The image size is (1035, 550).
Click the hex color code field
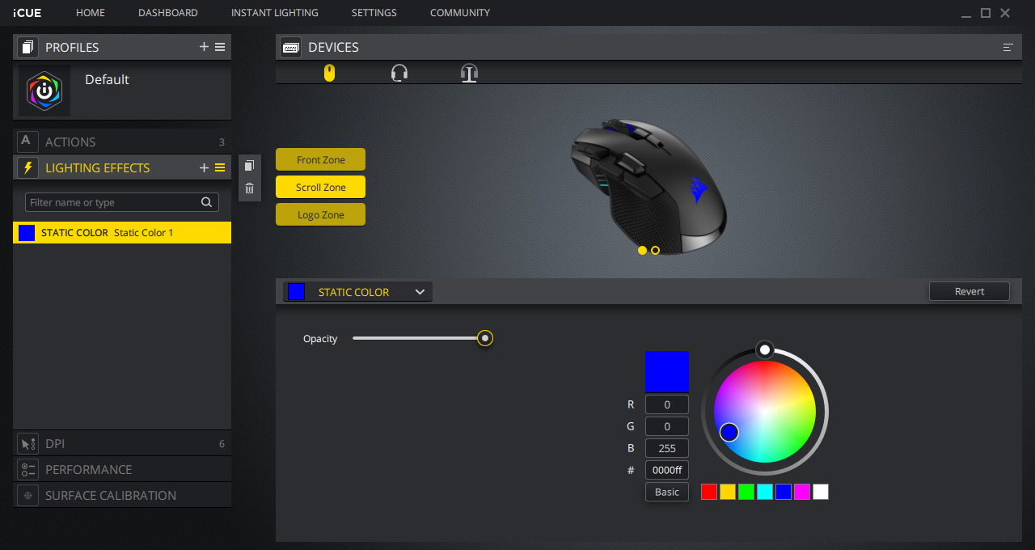pyautogui.click(x=667, y=470)
